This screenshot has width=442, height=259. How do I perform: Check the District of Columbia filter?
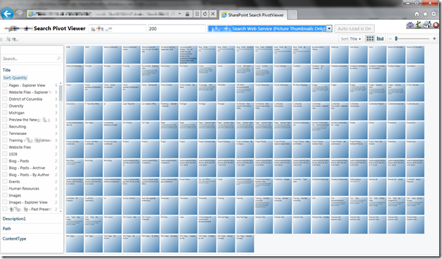5,99
